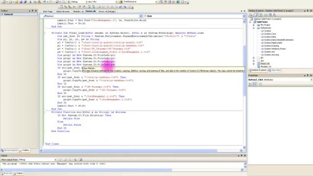Click the Toggle Bookmark icon in editor toolbar
The width and height of the screenshot is (313, 176).
tap(99, 7)
